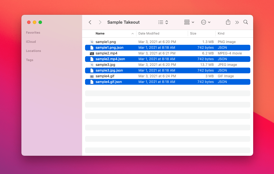This screenshot has height=174, width=274.
Task: Click the GIF Image kind cell
Action: pos(226,76)
